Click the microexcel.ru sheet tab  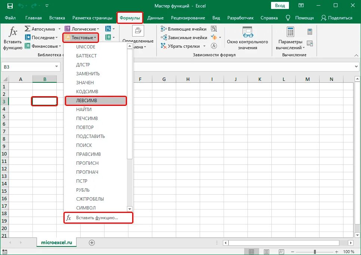click(x=56, y=242)
